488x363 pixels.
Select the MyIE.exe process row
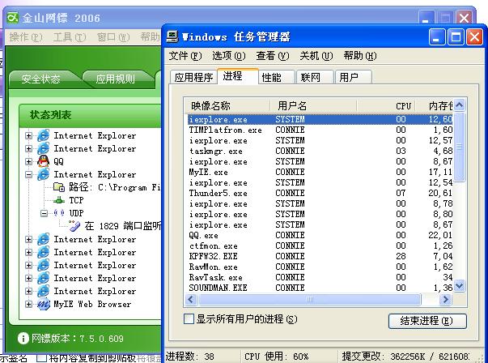(x=320, y=172)
